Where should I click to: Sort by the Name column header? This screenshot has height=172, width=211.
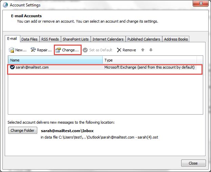pos(56,60)
